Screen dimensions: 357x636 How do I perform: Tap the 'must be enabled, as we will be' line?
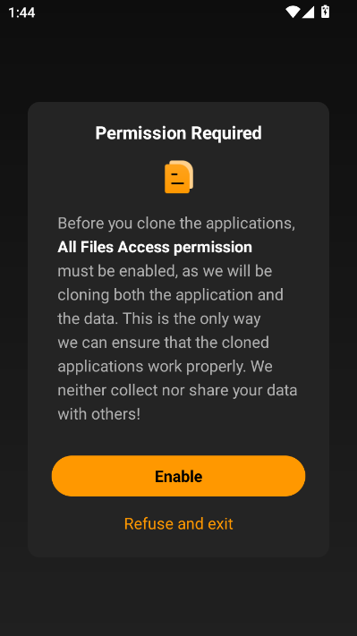coord(165,271)
